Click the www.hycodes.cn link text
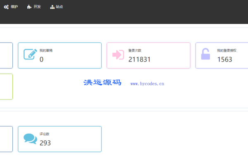This screenshot has height=165, width=248. pos(147,83)
